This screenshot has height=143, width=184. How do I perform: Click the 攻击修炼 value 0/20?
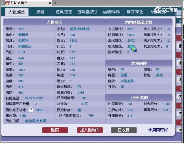pos(130,29)
